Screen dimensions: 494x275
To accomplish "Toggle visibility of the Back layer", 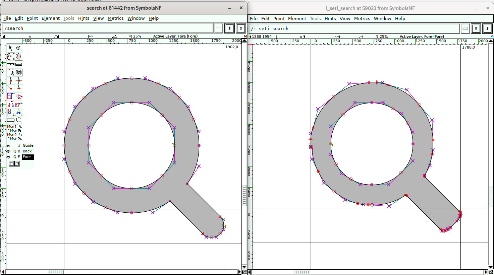I will 8,151.
